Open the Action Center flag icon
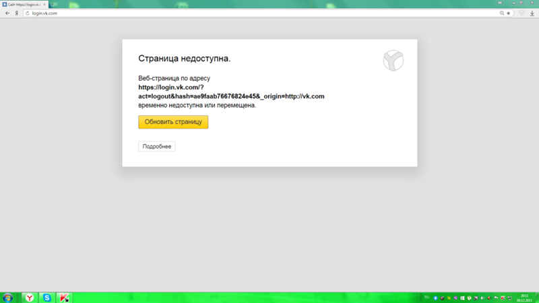This screenshot has height=303, width=539. 496,298
